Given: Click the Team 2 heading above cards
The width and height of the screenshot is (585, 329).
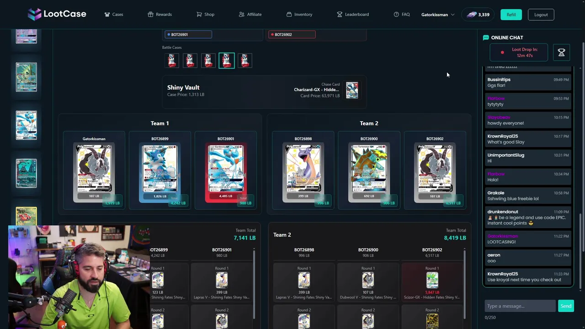Looking at the screenshot, I should (x=369, y=123).
